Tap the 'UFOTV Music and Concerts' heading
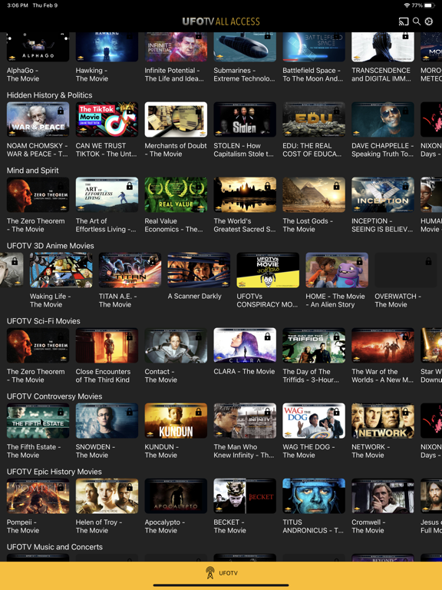 pos(54,547)
